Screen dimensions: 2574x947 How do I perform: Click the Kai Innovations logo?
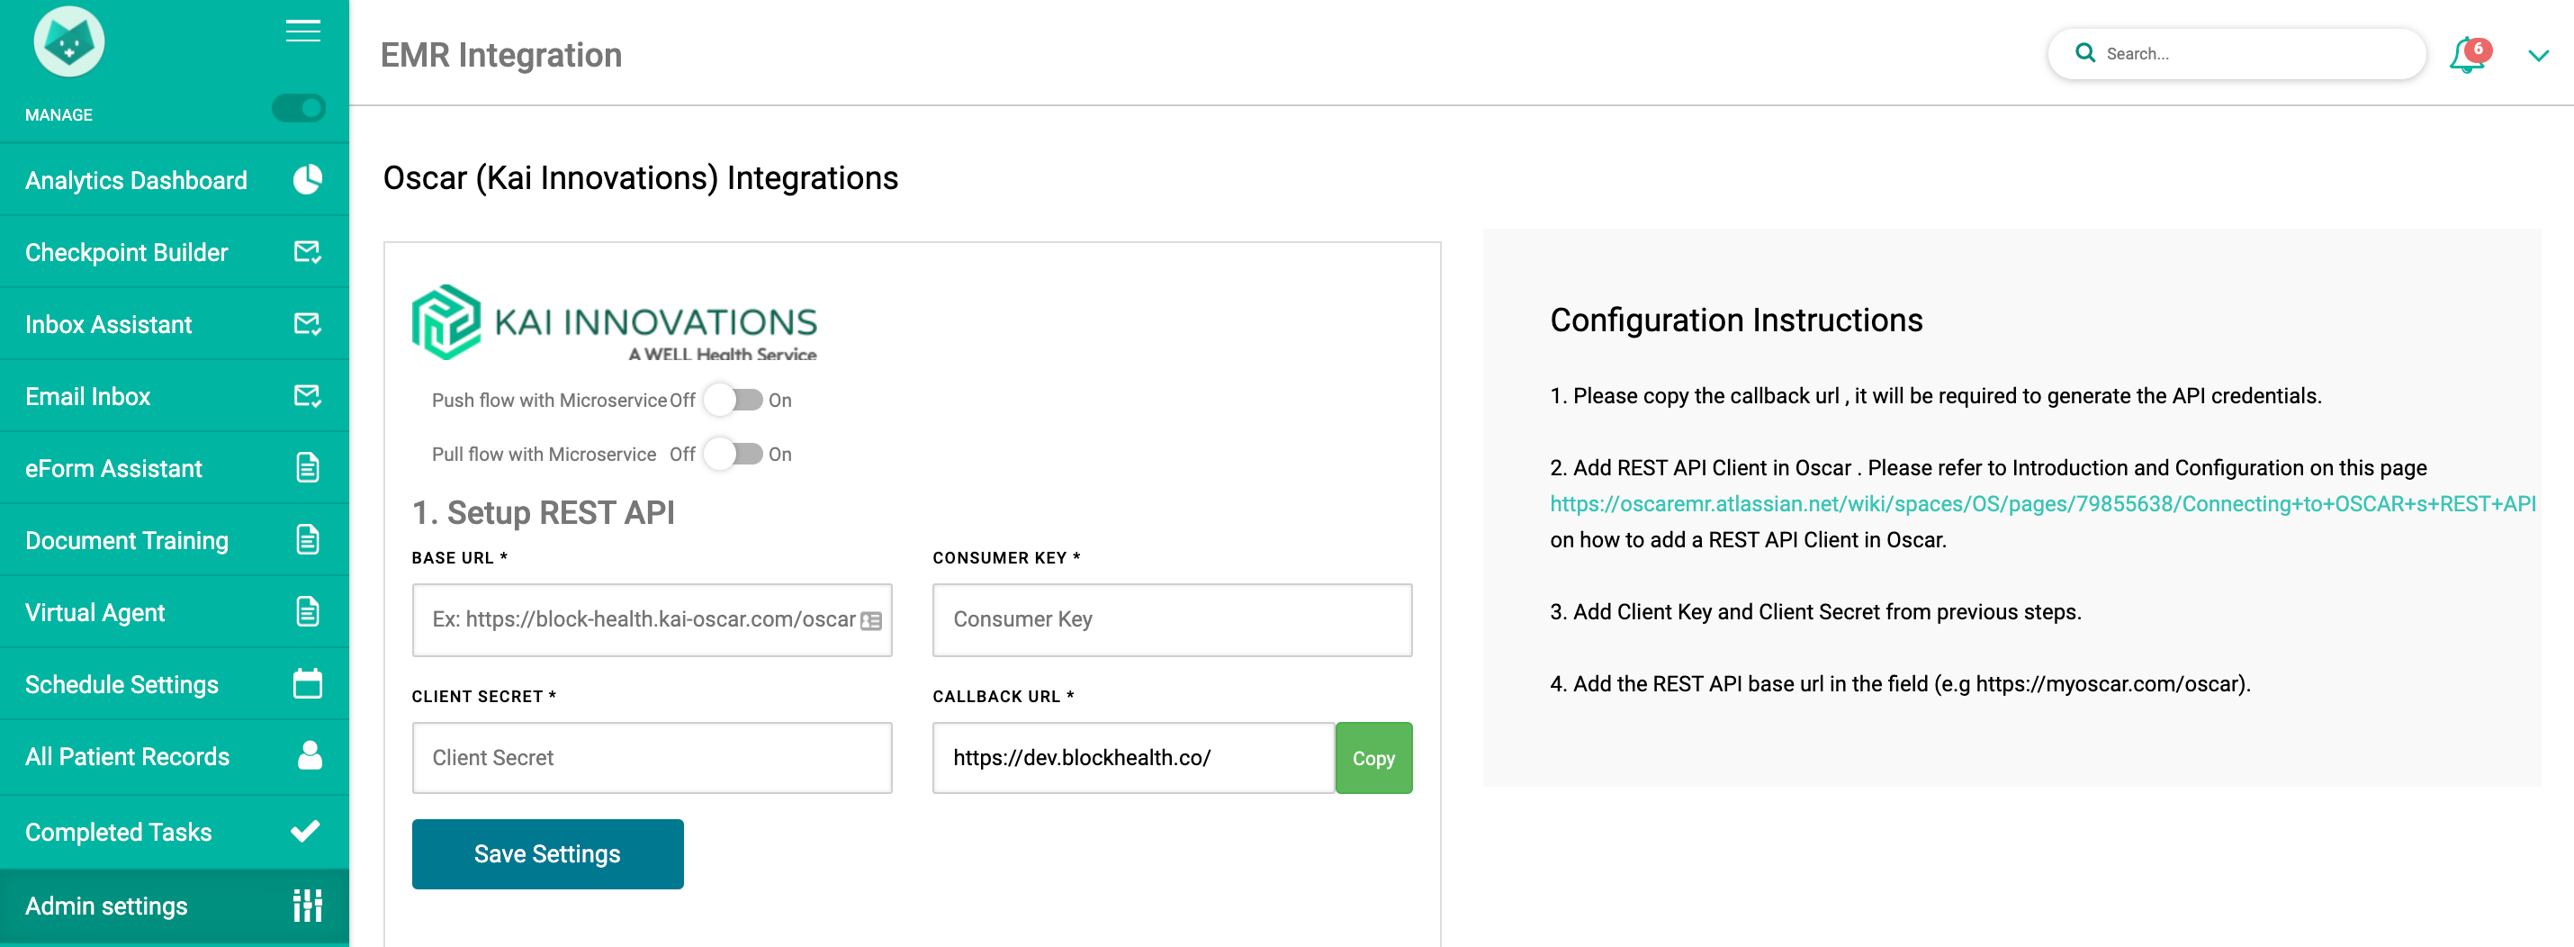(615, 321)
